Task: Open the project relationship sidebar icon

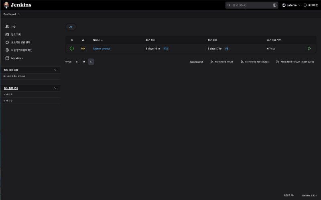Action: point(7,42)
